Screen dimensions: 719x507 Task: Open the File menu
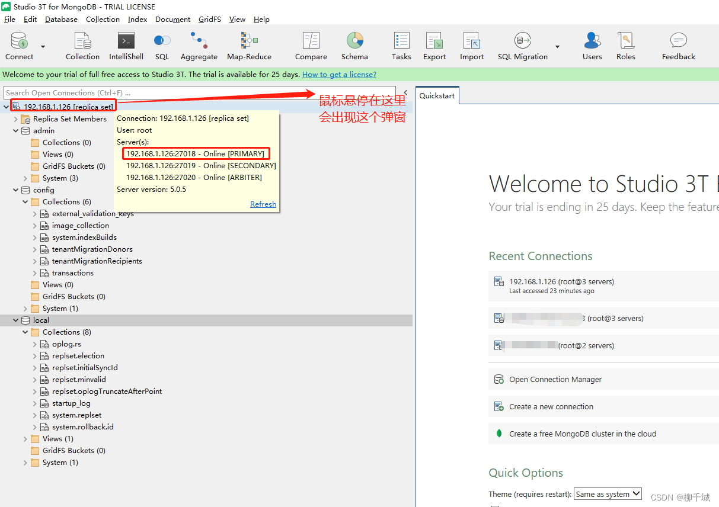pos(9,19)
